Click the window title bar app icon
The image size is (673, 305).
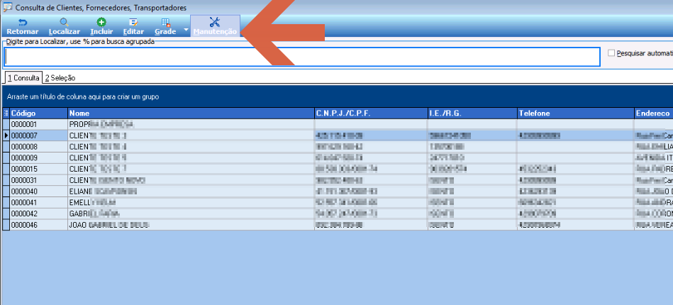click(x=8, y=7)
